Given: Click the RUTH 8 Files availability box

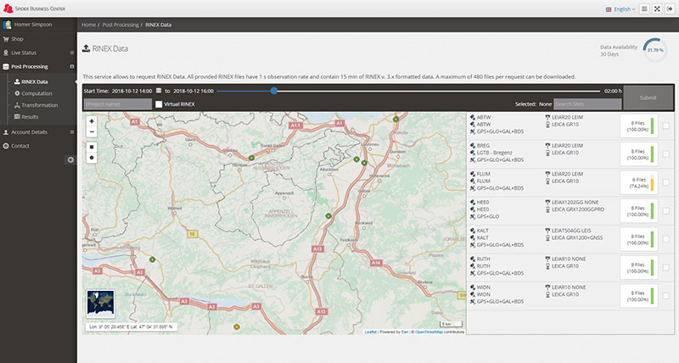Looking at the screenshot, I should (x=638, y=268).
